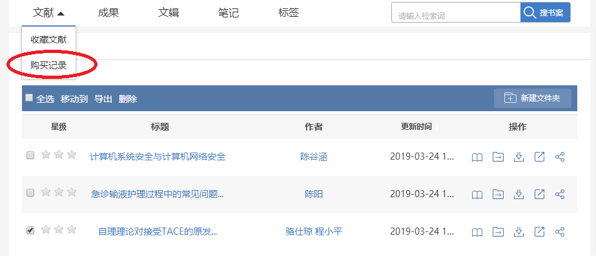
Task: Collapse the 文献 dropdown menu
Action: tap(48, 13)
